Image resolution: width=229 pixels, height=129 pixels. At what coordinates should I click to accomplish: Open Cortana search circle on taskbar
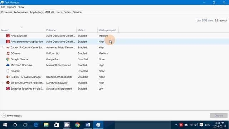tap(15, 125)
